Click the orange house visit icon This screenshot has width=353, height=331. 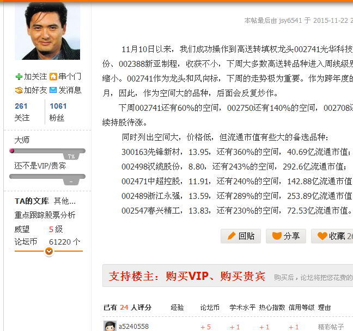tap(53, 77)
